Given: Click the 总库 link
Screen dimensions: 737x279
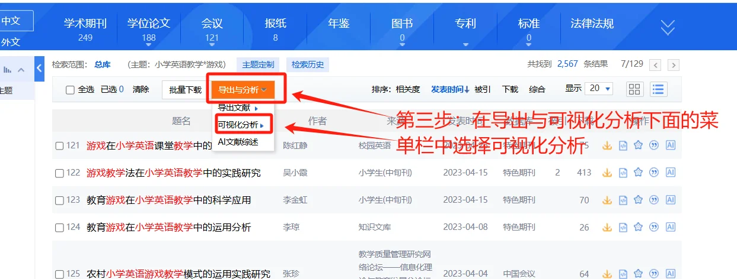Looking at the screenshot, I should [103, 64].
